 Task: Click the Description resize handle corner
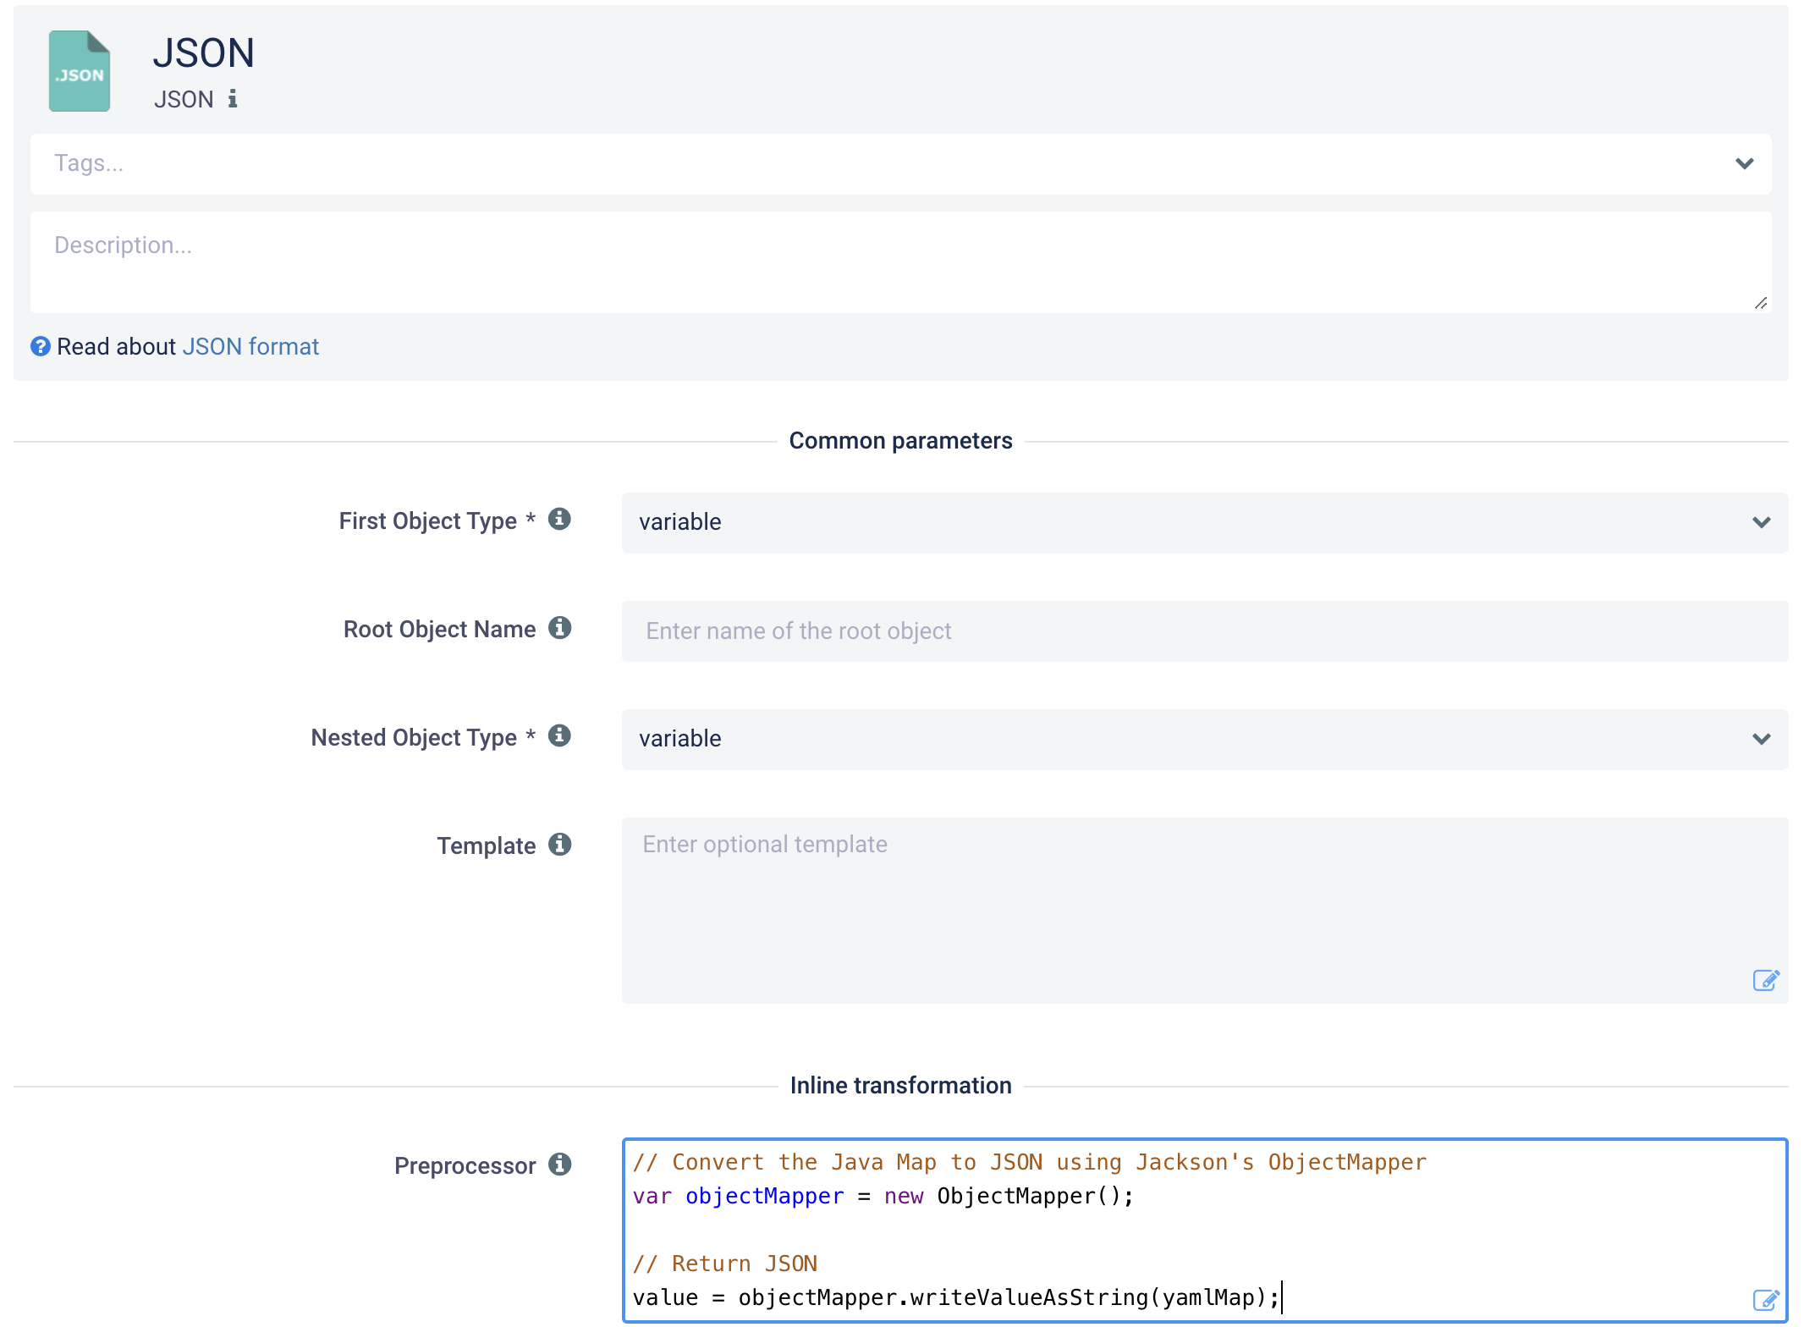tap(1761, 303)
